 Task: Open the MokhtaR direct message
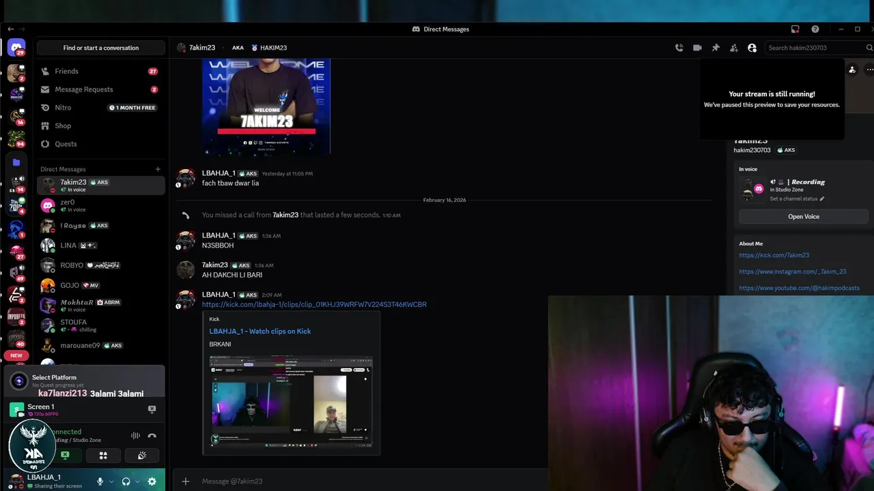pos(101,306)
